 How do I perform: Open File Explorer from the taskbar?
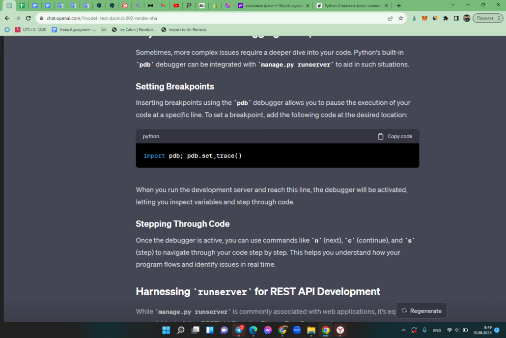click(x=311, y=330)
